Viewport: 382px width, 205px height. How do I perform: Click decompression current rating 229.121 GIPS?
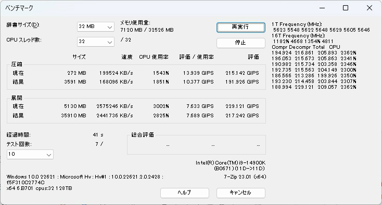coord(242,106)
